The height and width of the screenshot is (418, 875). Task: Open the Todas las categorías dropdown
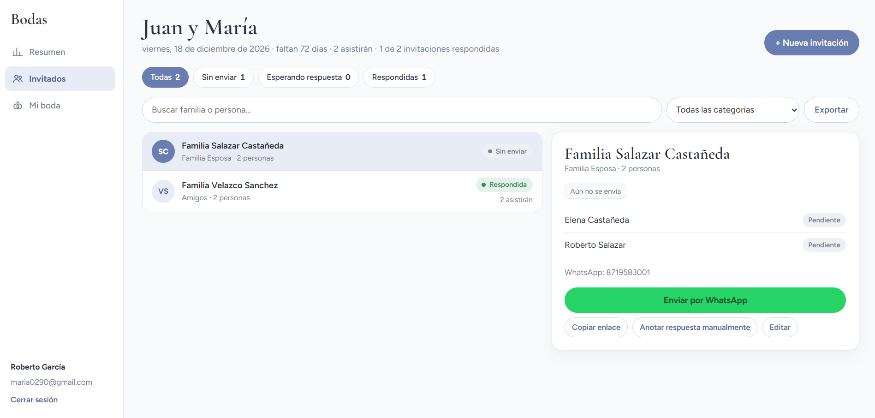[x=732, y=110]
